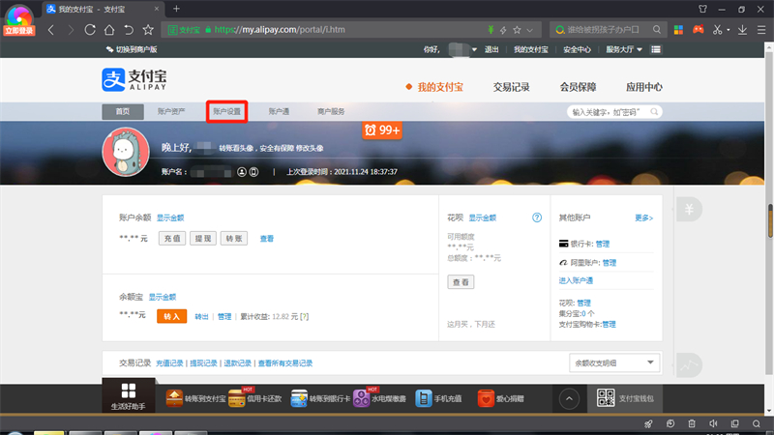Click the skin/shirt icon in title bar
Image resolution: width=774 pixels, height=435 pixels.
pyautogui.click(x=703, y=9)
